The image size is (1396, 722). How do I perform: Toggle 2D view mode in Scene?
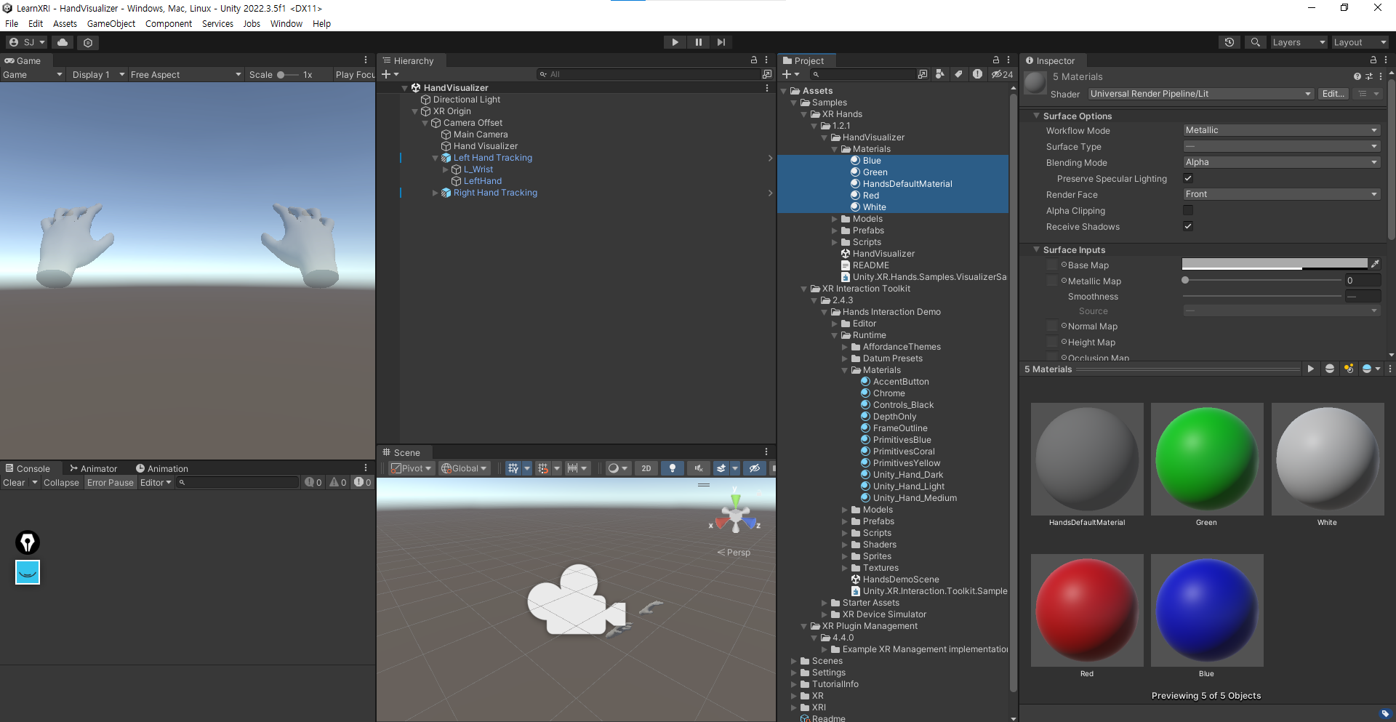[x=646, y=468]
